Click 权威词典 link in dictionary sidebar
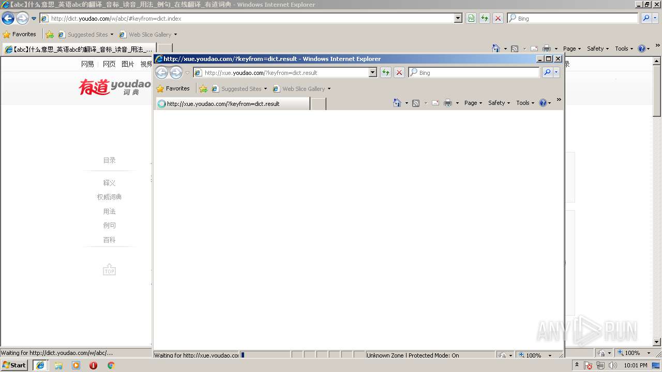Viewport: 662px width, 372px height. pos(109,197)
